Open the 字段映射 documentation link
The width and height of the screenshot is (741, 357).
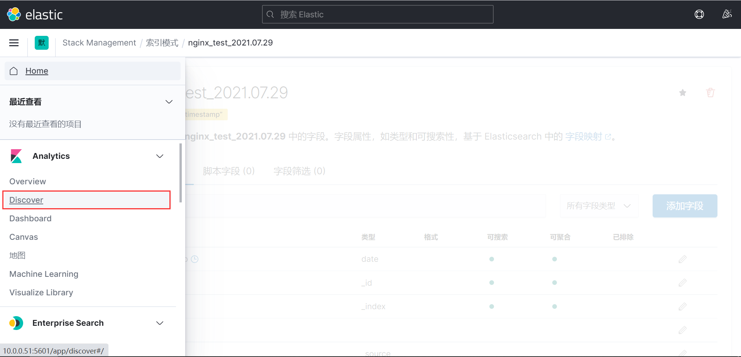click(x=584, y=137)
